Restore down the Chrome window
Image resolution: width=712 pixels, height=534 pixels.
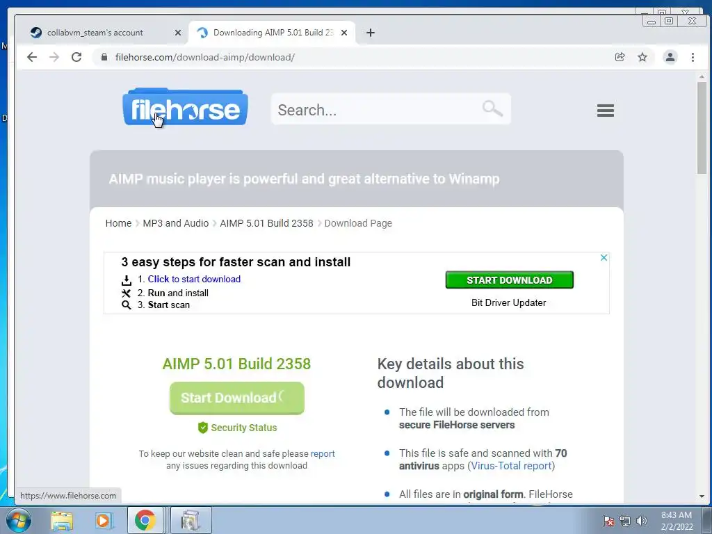669,21
